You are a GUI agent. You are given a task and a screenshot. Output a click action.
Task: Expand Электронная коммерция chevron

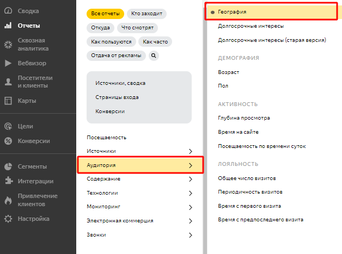pos(190,221)
